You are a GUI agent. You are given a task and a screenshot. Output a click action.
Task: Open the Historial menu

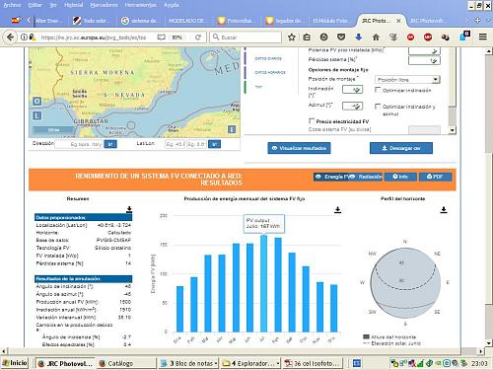(x=74, y=5)
